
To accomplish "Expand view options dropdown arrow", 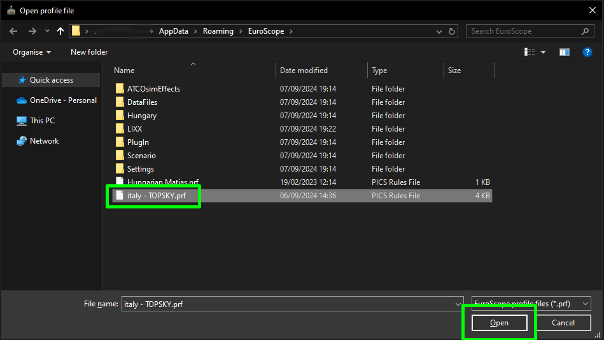I will pos(543,52).
